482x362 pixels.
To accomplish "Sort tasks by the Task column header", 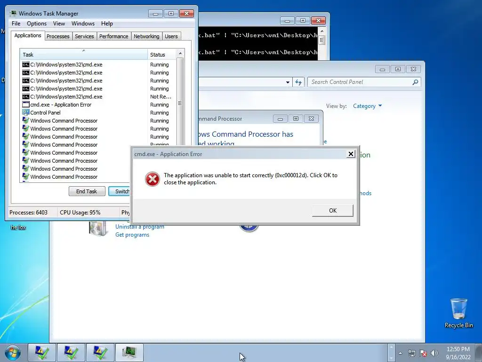I will tap(84, 55).
